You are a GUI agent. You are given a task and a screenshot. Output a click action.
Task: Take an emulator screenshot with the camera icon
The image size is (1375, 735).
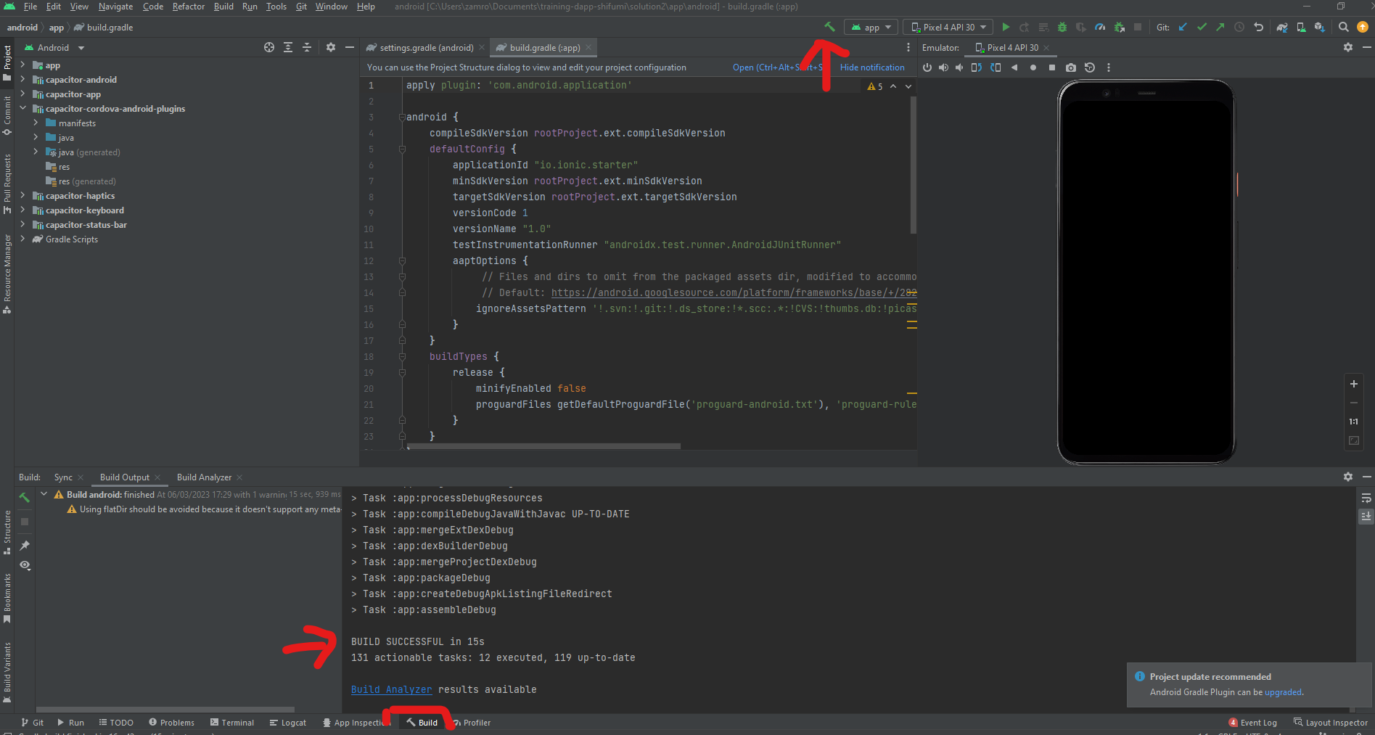click(x=1070, y=67)
